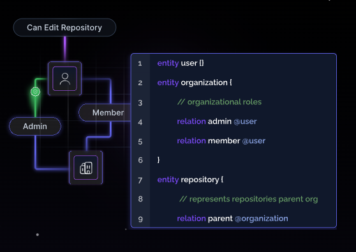Select the Member relation pill
356x252 pixels.
point(105,113)
